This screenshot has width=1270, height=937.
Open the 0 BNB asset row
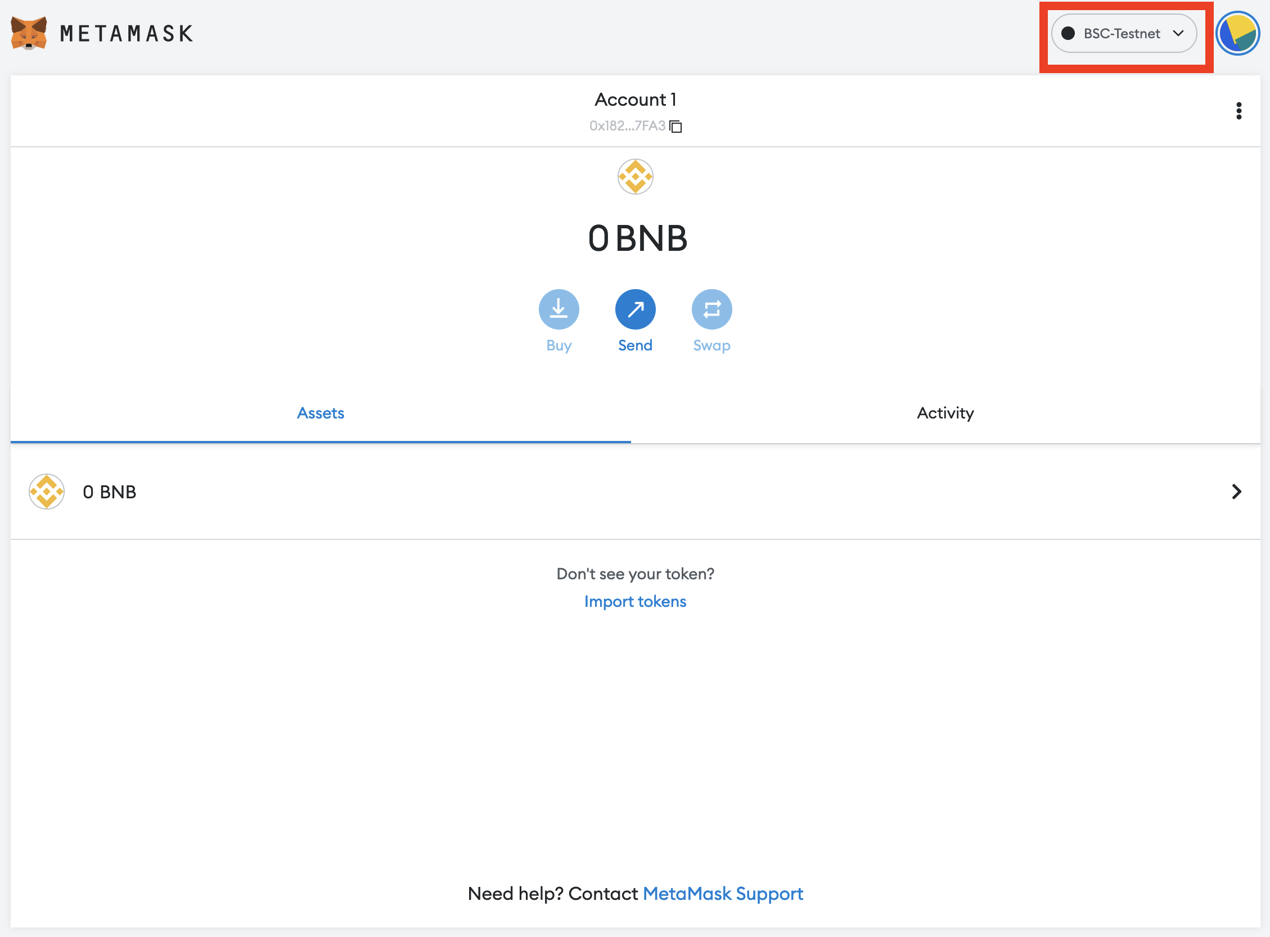[636, 492]
